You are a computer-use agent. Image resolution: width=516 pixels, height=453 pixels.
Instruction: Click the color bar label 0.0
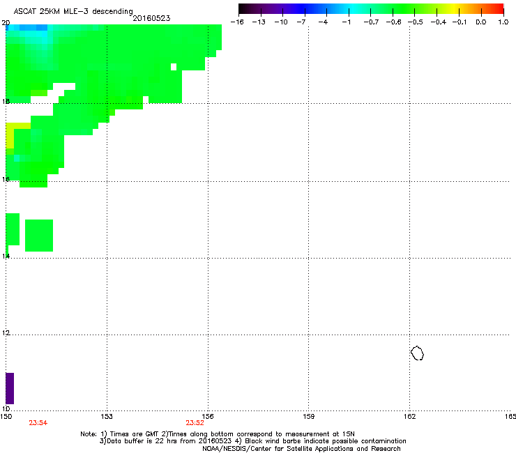pos(481,22)
